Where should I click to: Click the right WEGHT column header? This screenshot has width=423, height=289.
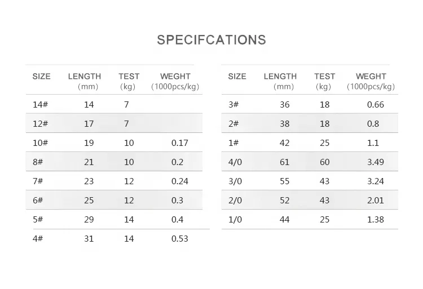[x=371, y=81]
